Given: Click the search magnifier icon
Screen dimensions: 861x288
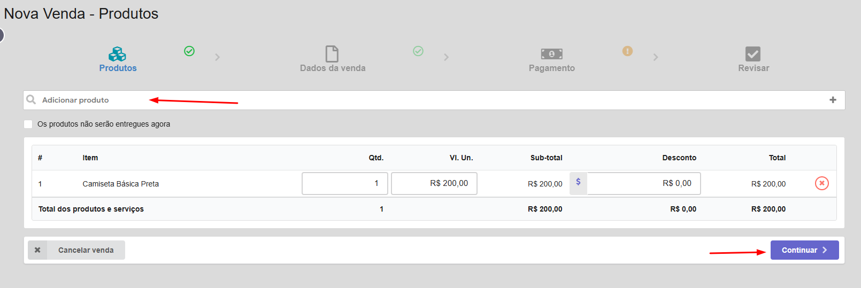Looking at the screenshot, I should pyautogui.click(x=31, y=100).
